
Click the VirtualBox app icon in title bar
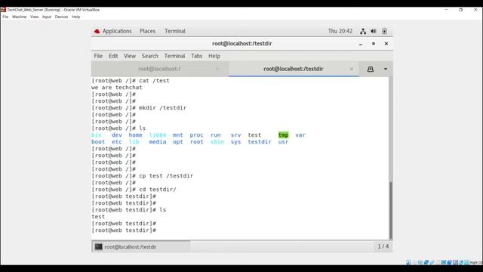coord(3,10)
